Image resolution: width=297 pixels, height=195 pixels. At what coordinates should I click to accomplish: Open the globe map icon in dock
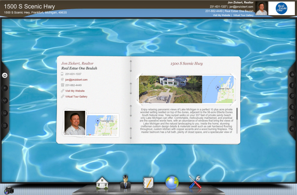pyautogui.click(x=172, y=183)
